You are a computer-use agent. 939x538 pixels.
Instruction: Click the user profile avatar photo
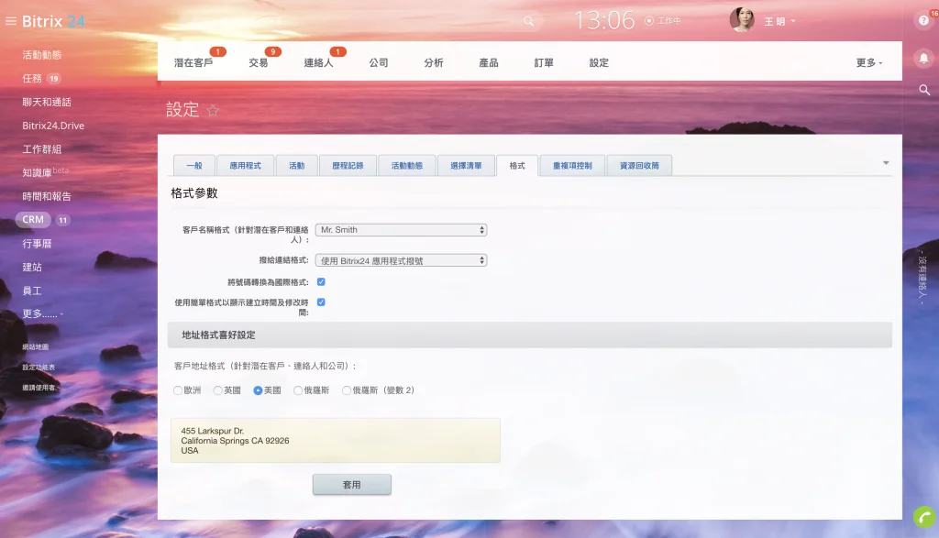point(741,20)
